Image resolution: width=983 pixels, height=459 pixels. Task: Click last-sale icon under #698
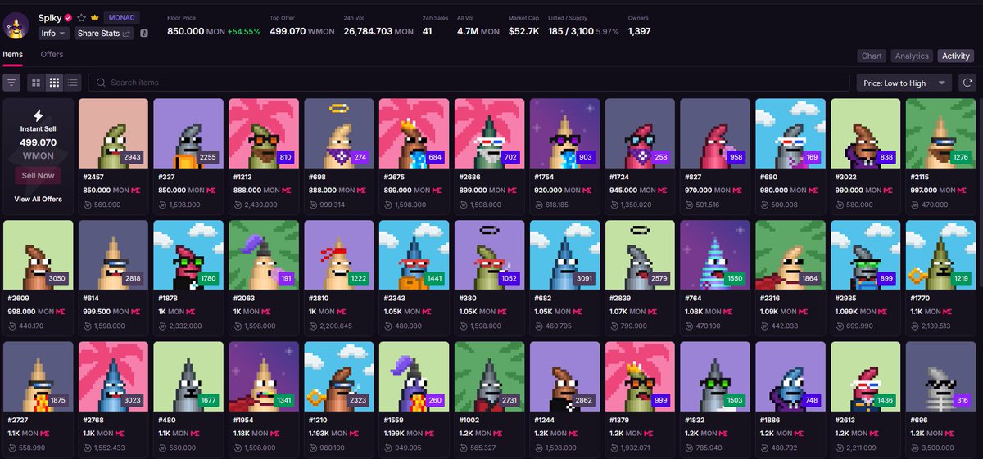click(312, 205)
